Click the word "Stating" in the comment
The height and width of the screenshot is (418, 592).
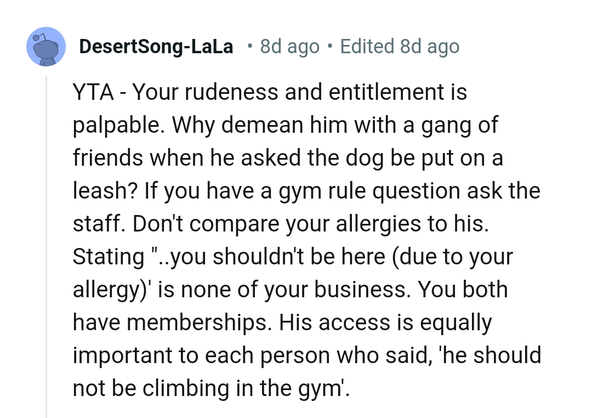[x=107, y=257]
